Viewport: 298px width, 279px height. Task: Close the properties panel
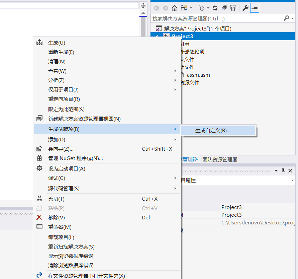(x=290, y=171)
